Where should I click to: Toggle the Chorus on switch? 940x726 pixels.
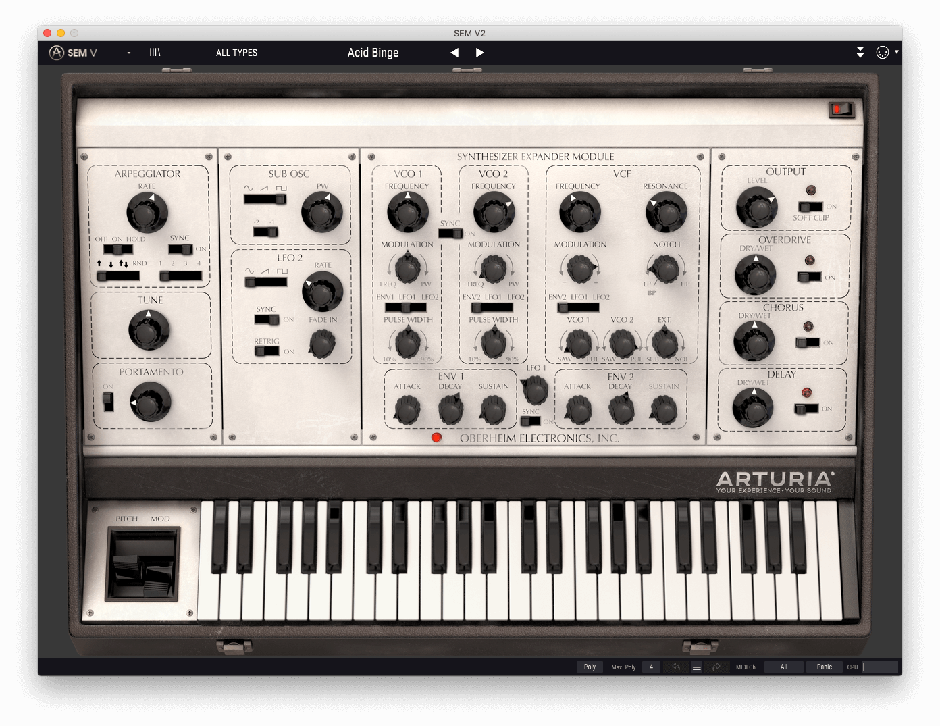pyautogui.click(x=808, y=342)
